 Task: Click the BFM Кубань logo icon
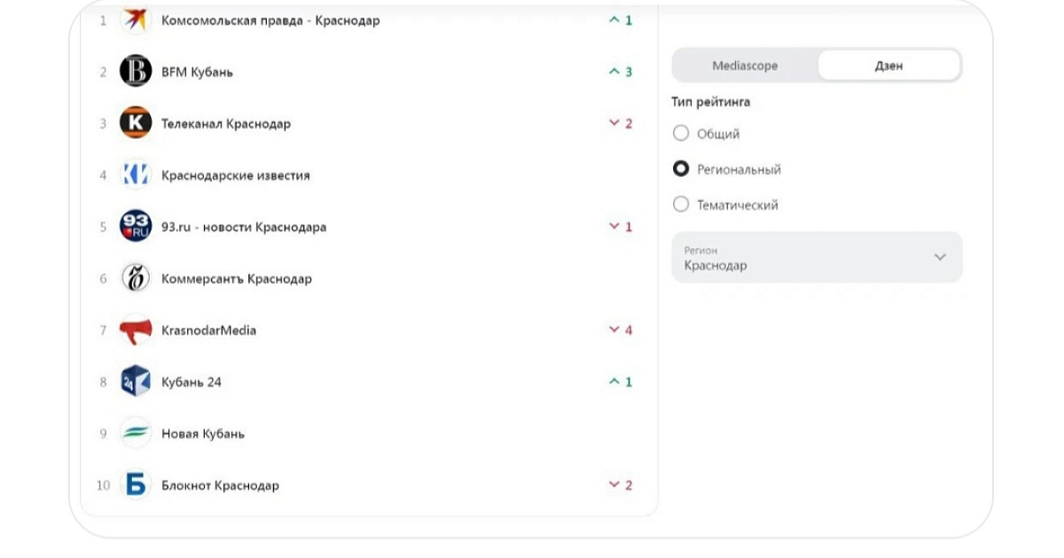click(136, 71)
